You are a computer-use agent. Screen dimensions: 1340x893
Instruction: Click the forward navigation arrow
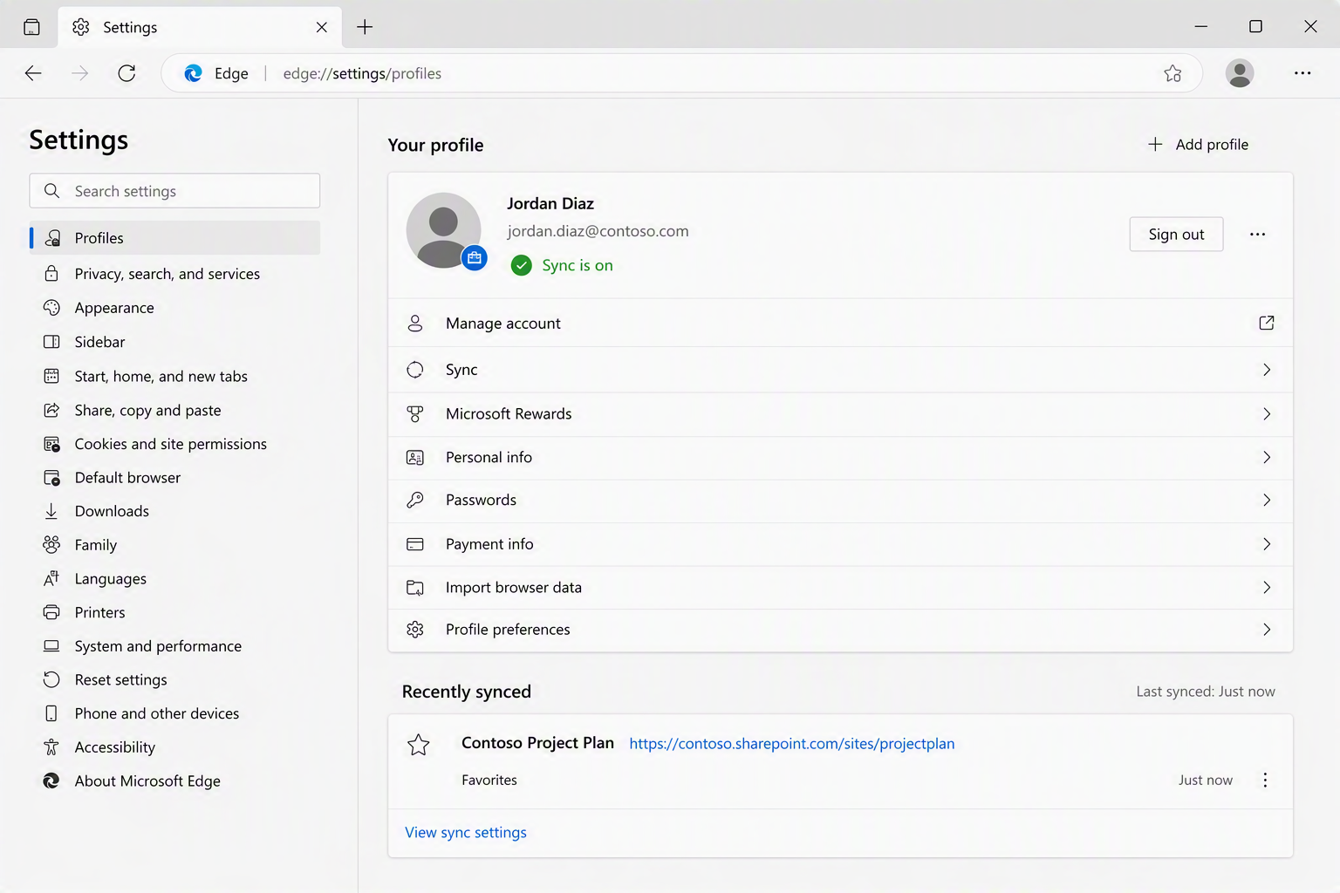tap(79, 73)
